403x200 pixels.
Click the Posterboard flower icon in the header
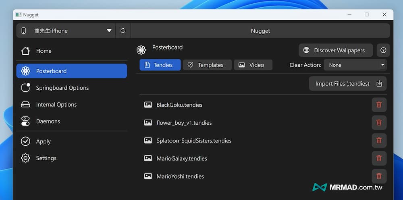141,50
